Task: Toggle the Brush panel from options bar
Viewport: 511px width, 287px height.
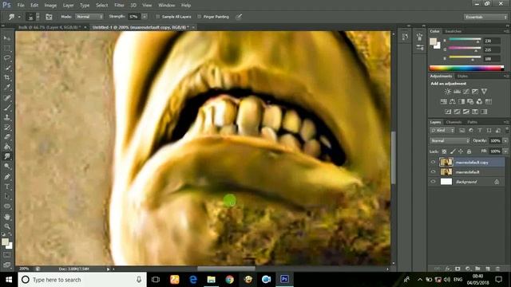Action: (x=49, y=17)
